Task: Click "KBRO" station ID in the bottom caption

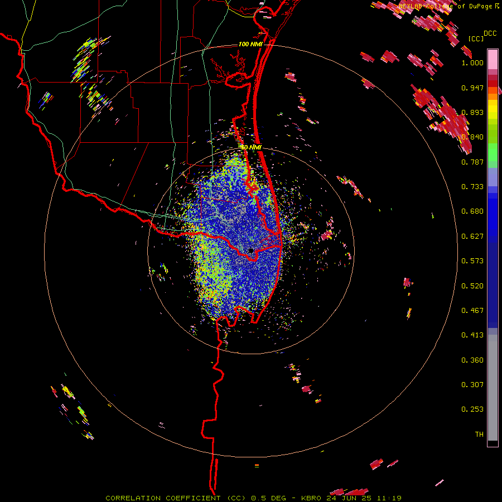Action: [311, 498]
